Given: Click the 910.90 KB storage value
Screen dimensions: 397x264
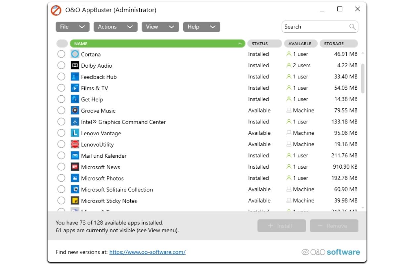Looking at the screenshot, I should pos(345,167).
